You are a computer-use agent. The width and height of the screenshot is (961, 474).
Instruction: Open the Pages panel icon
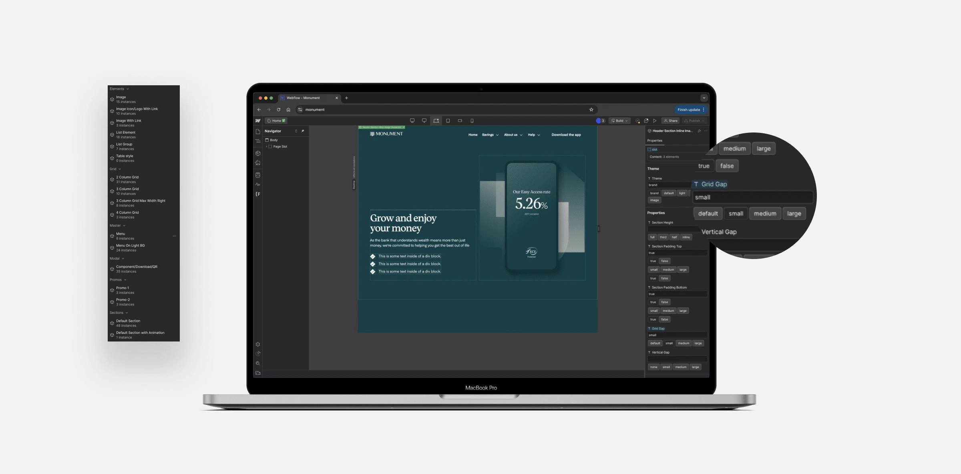point(258,132)
